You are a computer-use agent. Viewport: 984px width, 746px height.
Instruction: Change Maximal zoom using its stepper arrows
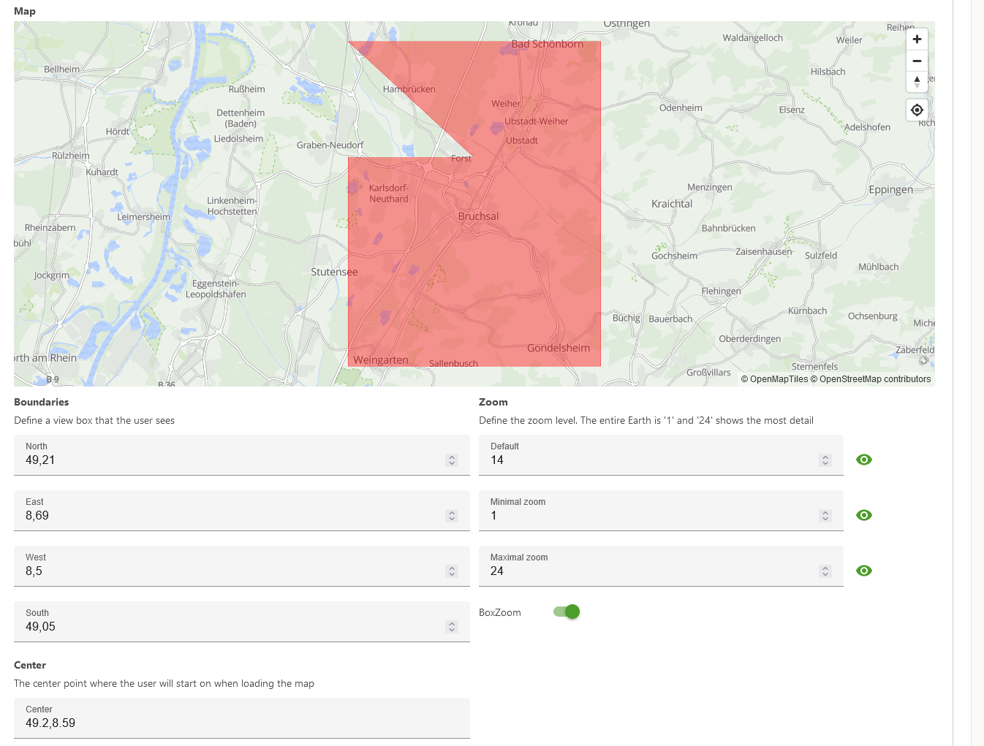click(825, 571)
